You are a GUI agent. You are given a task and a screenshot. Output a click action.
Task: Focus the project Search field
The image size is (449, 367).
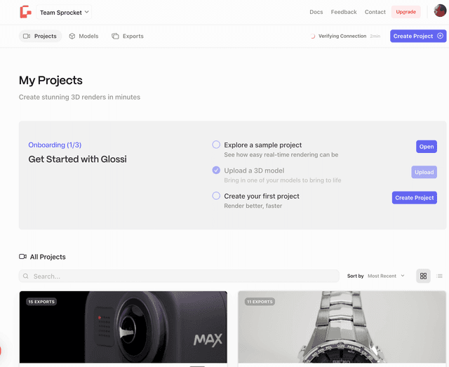point(179,276)
